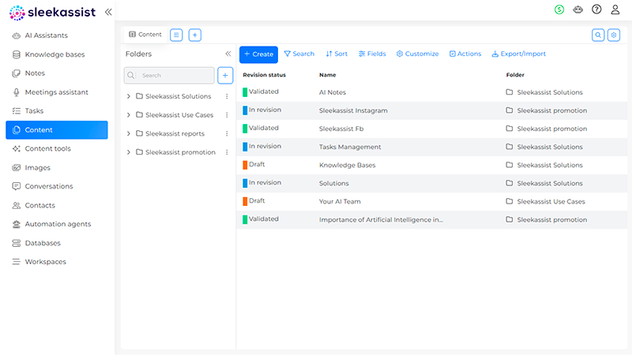The image size is (632, 355).
Task: Expand the Sleekassist promotion folder
Action: [129, 152]
